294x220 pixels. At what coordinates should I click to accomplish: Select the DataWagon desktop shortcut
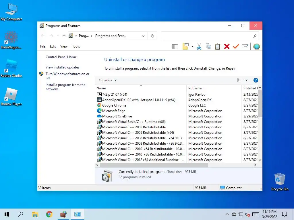click(11, 40)
